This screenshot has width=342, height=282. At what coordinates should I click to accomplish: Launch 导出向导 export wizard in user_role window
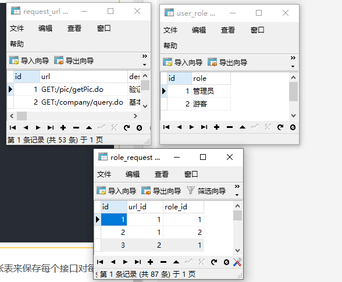coord(227,62)
